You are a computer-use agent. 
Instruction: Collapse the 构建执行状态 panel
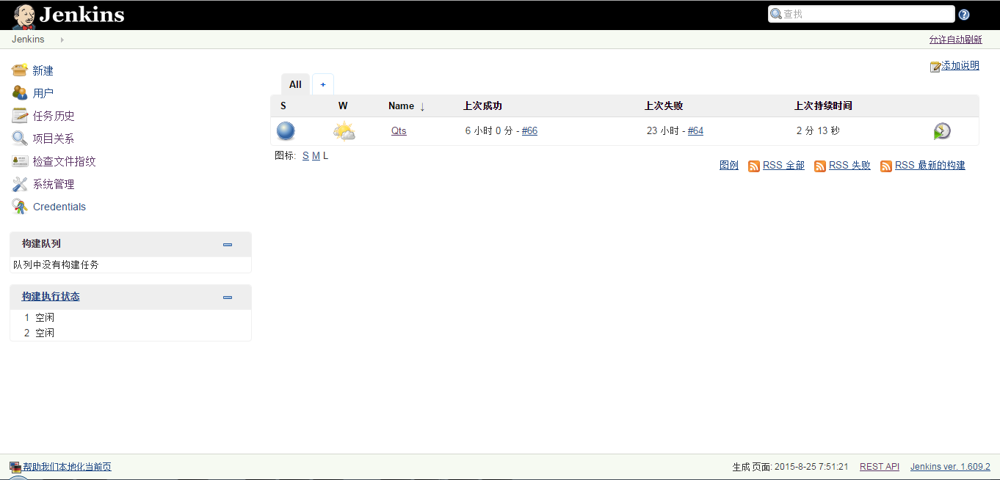point(228,298)
